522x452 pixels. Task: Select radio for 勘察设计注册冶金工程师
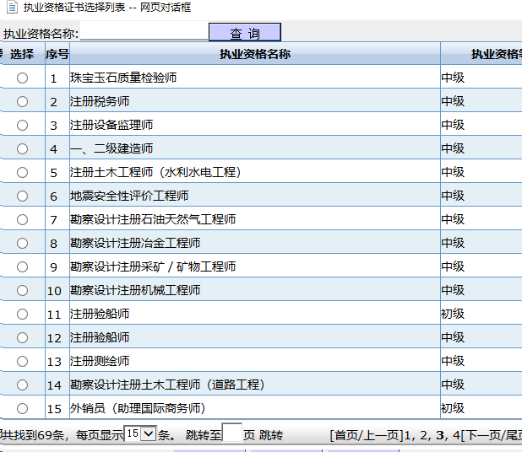pyautogui.click(x=22, y=243)
